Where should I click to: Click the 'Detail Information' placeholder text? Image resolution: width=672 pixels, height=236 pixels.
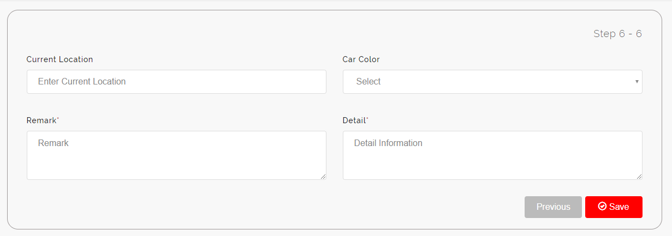[388, 143]
